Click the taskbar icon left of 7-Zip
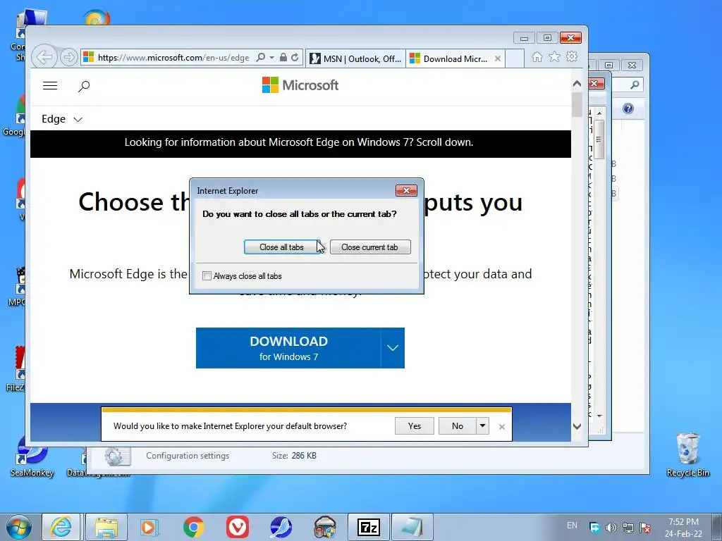This screenshot has height=541, width=722. pos(325,527)
